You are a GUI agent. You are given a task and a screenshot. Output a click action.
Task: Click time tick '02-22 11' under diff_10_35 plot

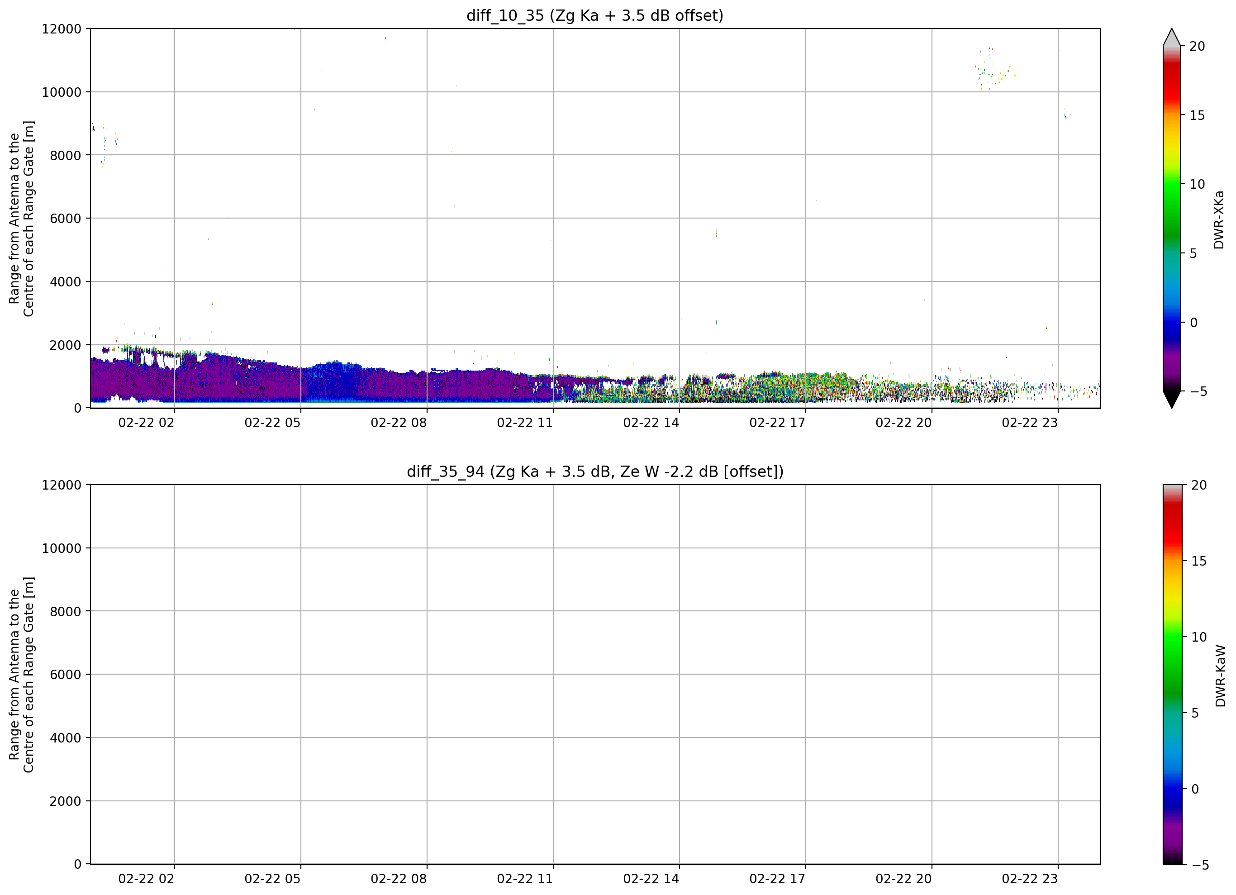tap(525, 423)
